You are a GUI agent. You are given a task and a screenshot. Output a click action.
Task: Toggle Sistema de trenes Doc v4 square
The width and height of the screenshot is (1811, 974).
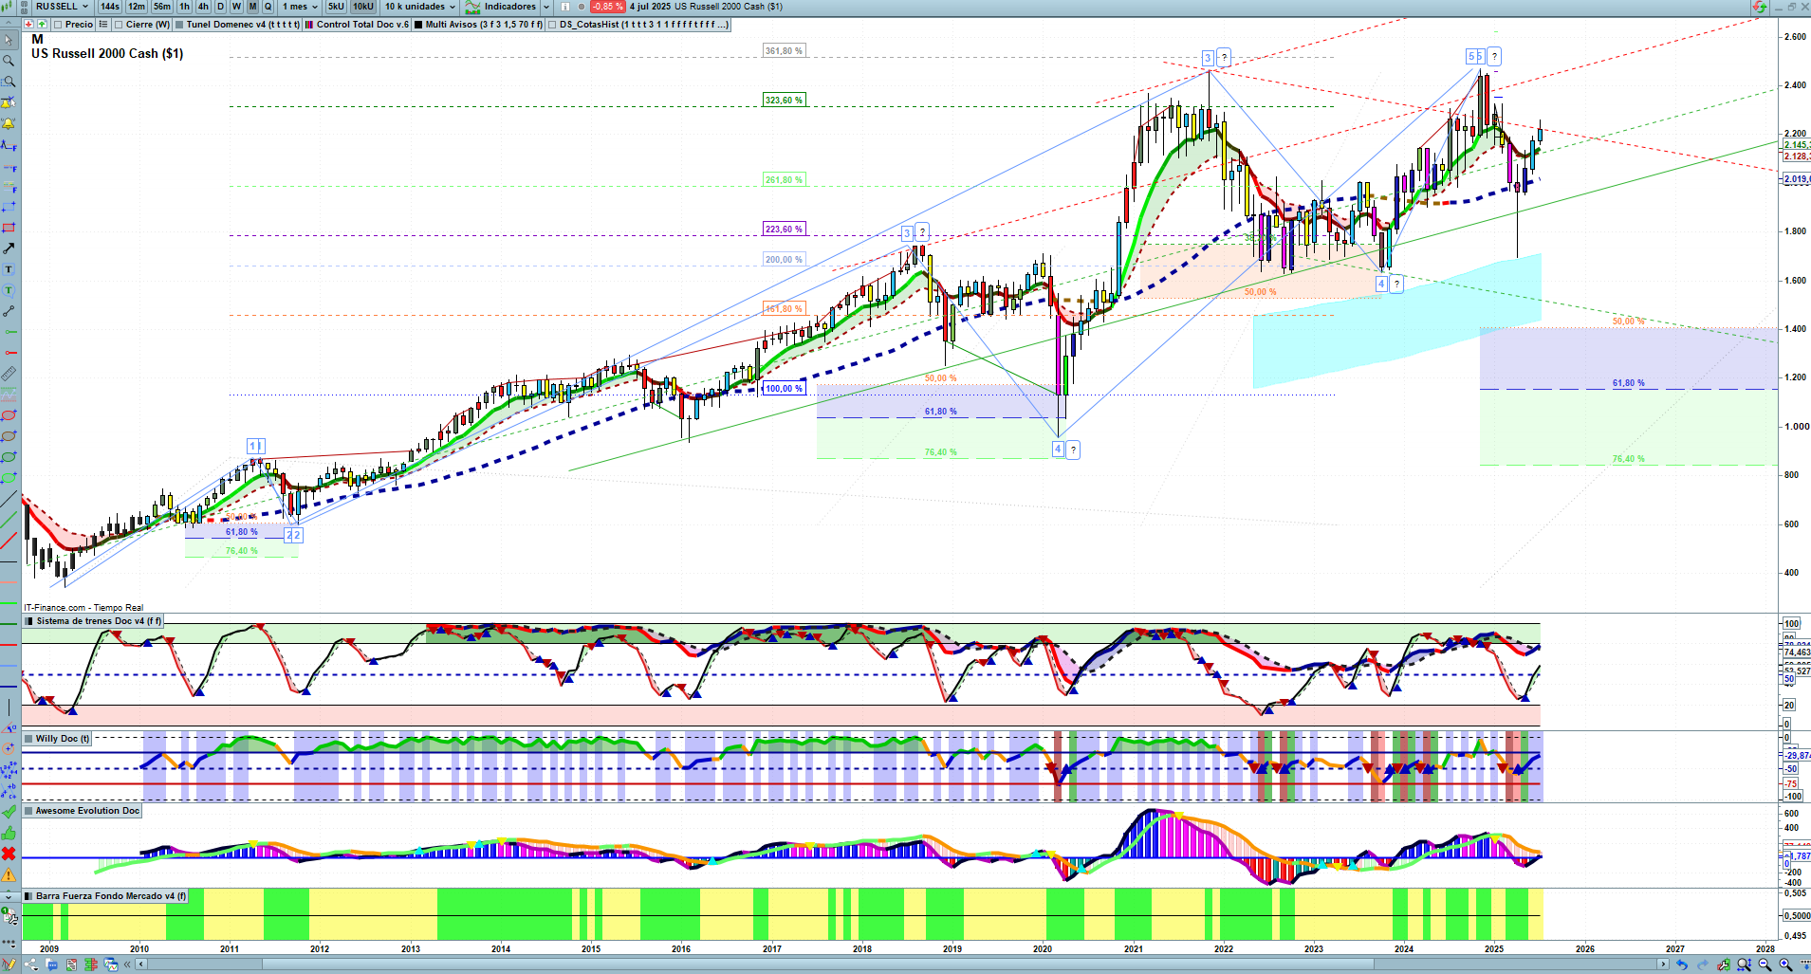[x=29, y=621]
